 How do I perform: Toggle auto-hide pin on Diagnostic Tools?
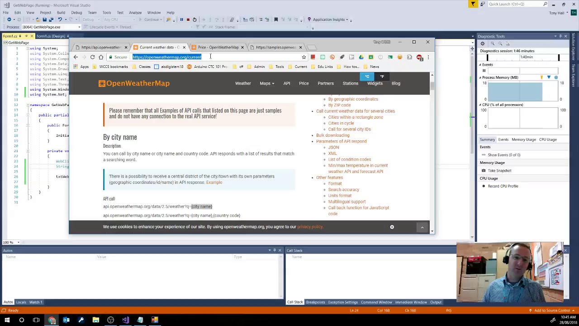(x=560, y=36)
